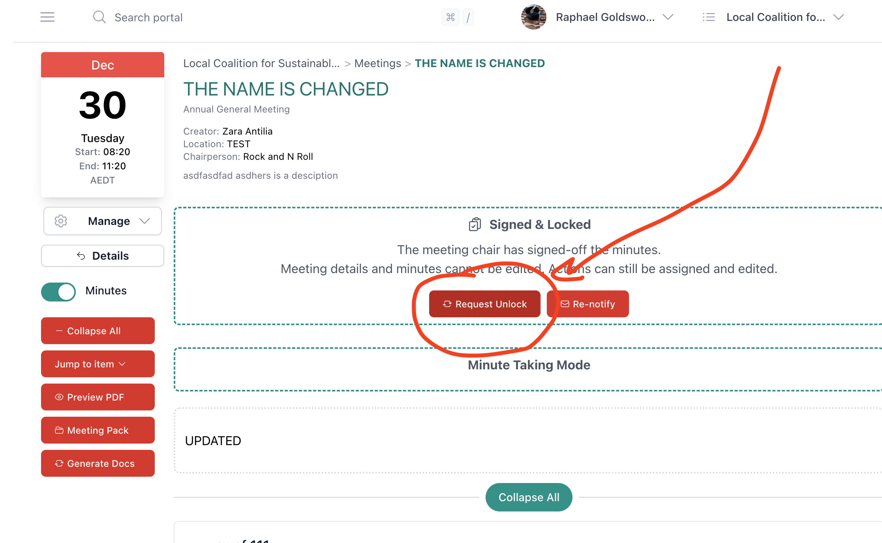
Task: Click the list icon beside the workspace name
Action: [709, 17]
